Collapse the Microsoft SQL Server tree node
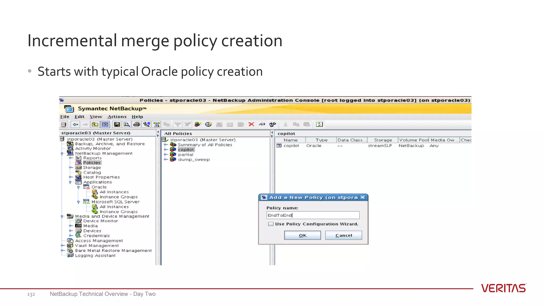The image size is (544, 306). pyautogui.click(x=79, y=202)
